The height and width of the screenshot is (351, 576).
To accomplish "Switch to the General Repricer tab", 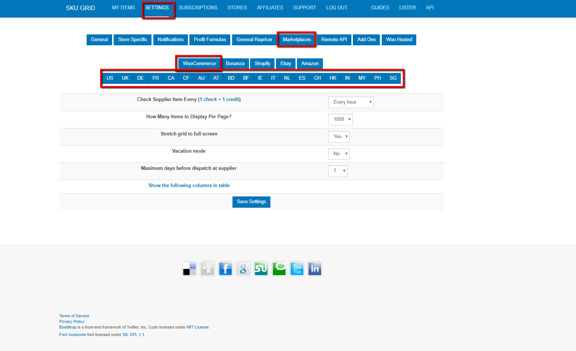I will point(255,40).
